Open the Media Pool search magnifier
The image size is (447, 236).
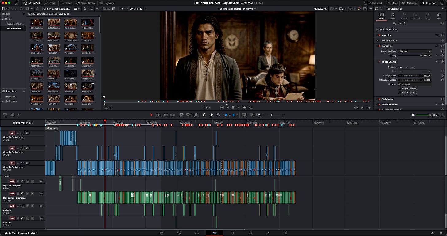point(85,9)
